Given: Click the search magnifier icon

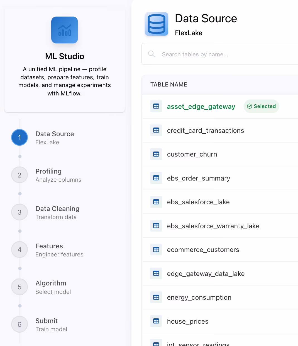Looking at the screenshot, I should tap(152, 54).
